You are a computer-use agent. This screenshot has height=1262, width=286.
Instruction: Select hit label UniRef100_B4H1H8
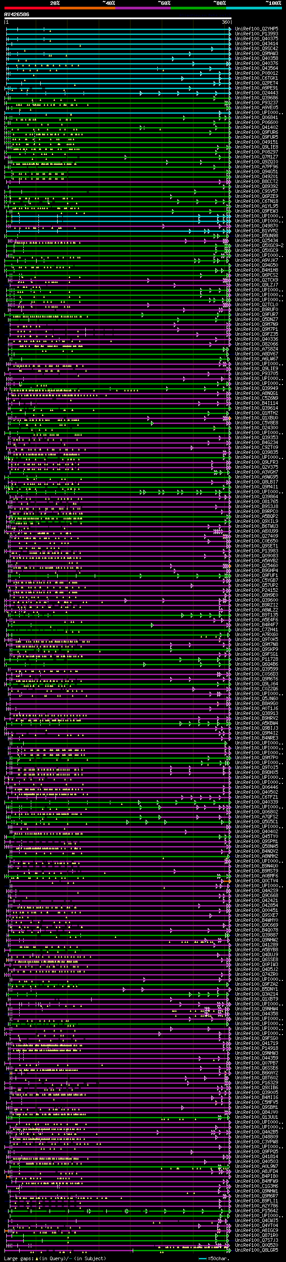pyautogui.click(x=257, y=270)
